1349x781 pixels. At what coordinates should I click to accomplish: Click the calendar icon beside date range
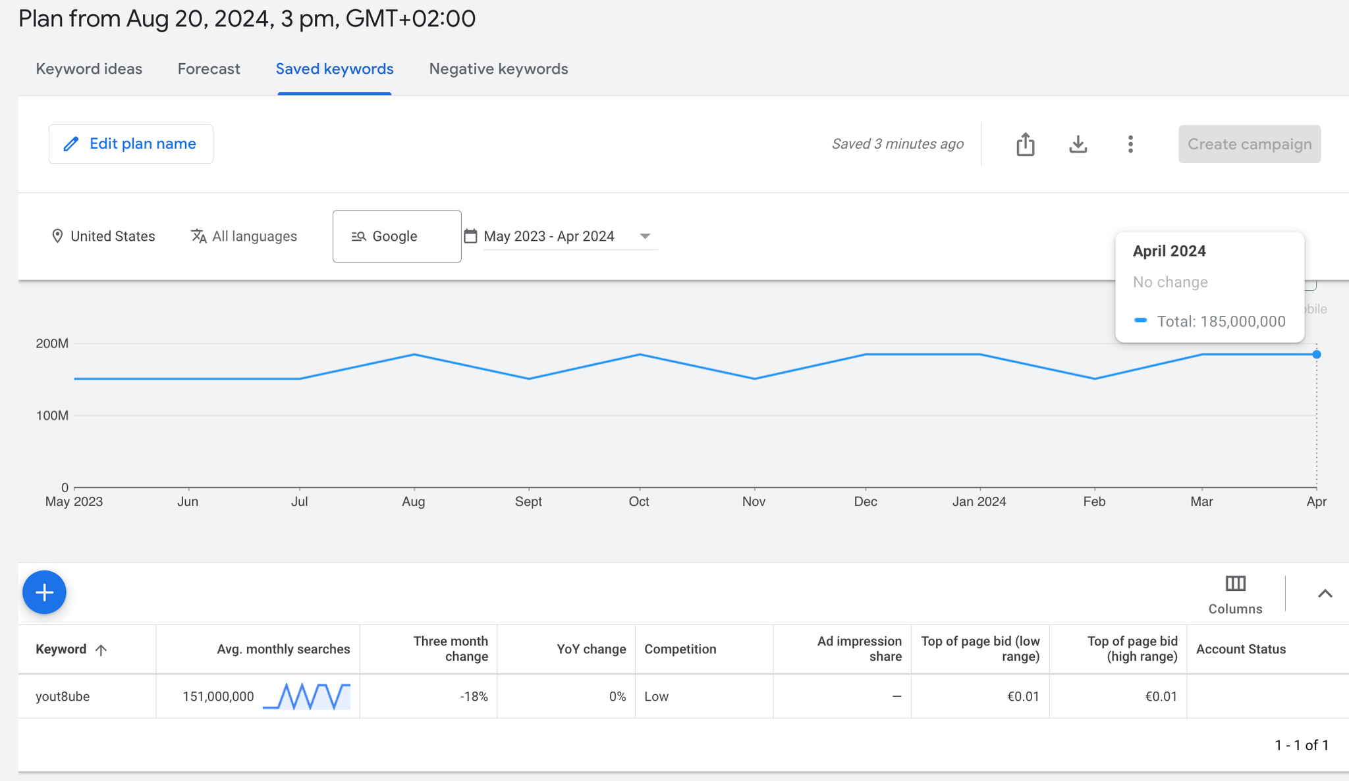pos(470,236)
